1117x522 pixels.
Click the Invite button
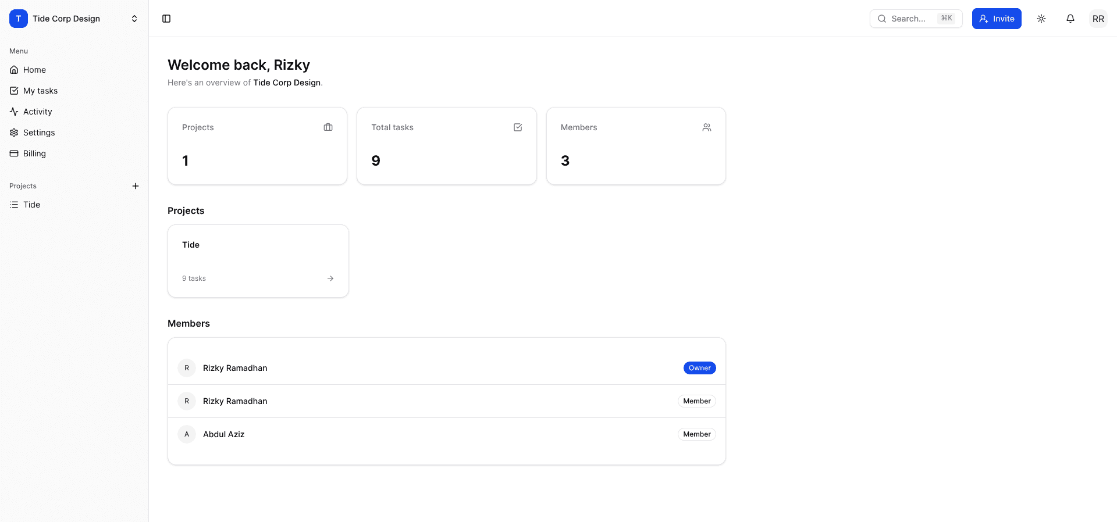point(997,19)
